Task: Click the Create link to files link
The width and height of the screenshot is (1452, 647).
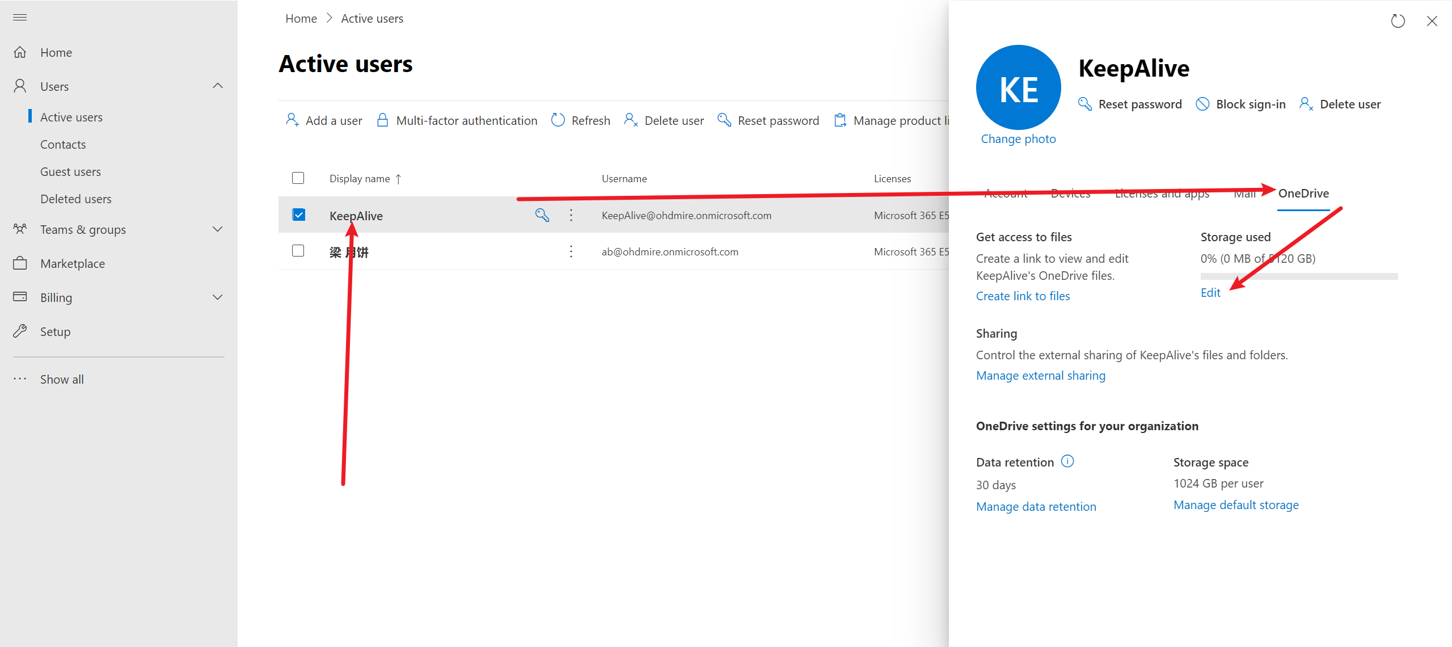Action: tap(1023, 296)
